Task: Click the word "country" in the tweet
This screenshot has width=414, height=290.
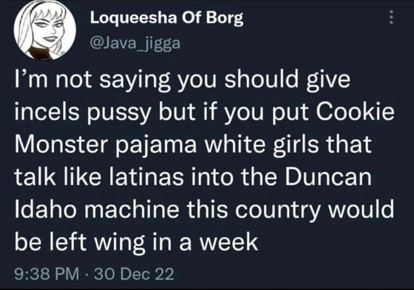Action: [278, 211]
